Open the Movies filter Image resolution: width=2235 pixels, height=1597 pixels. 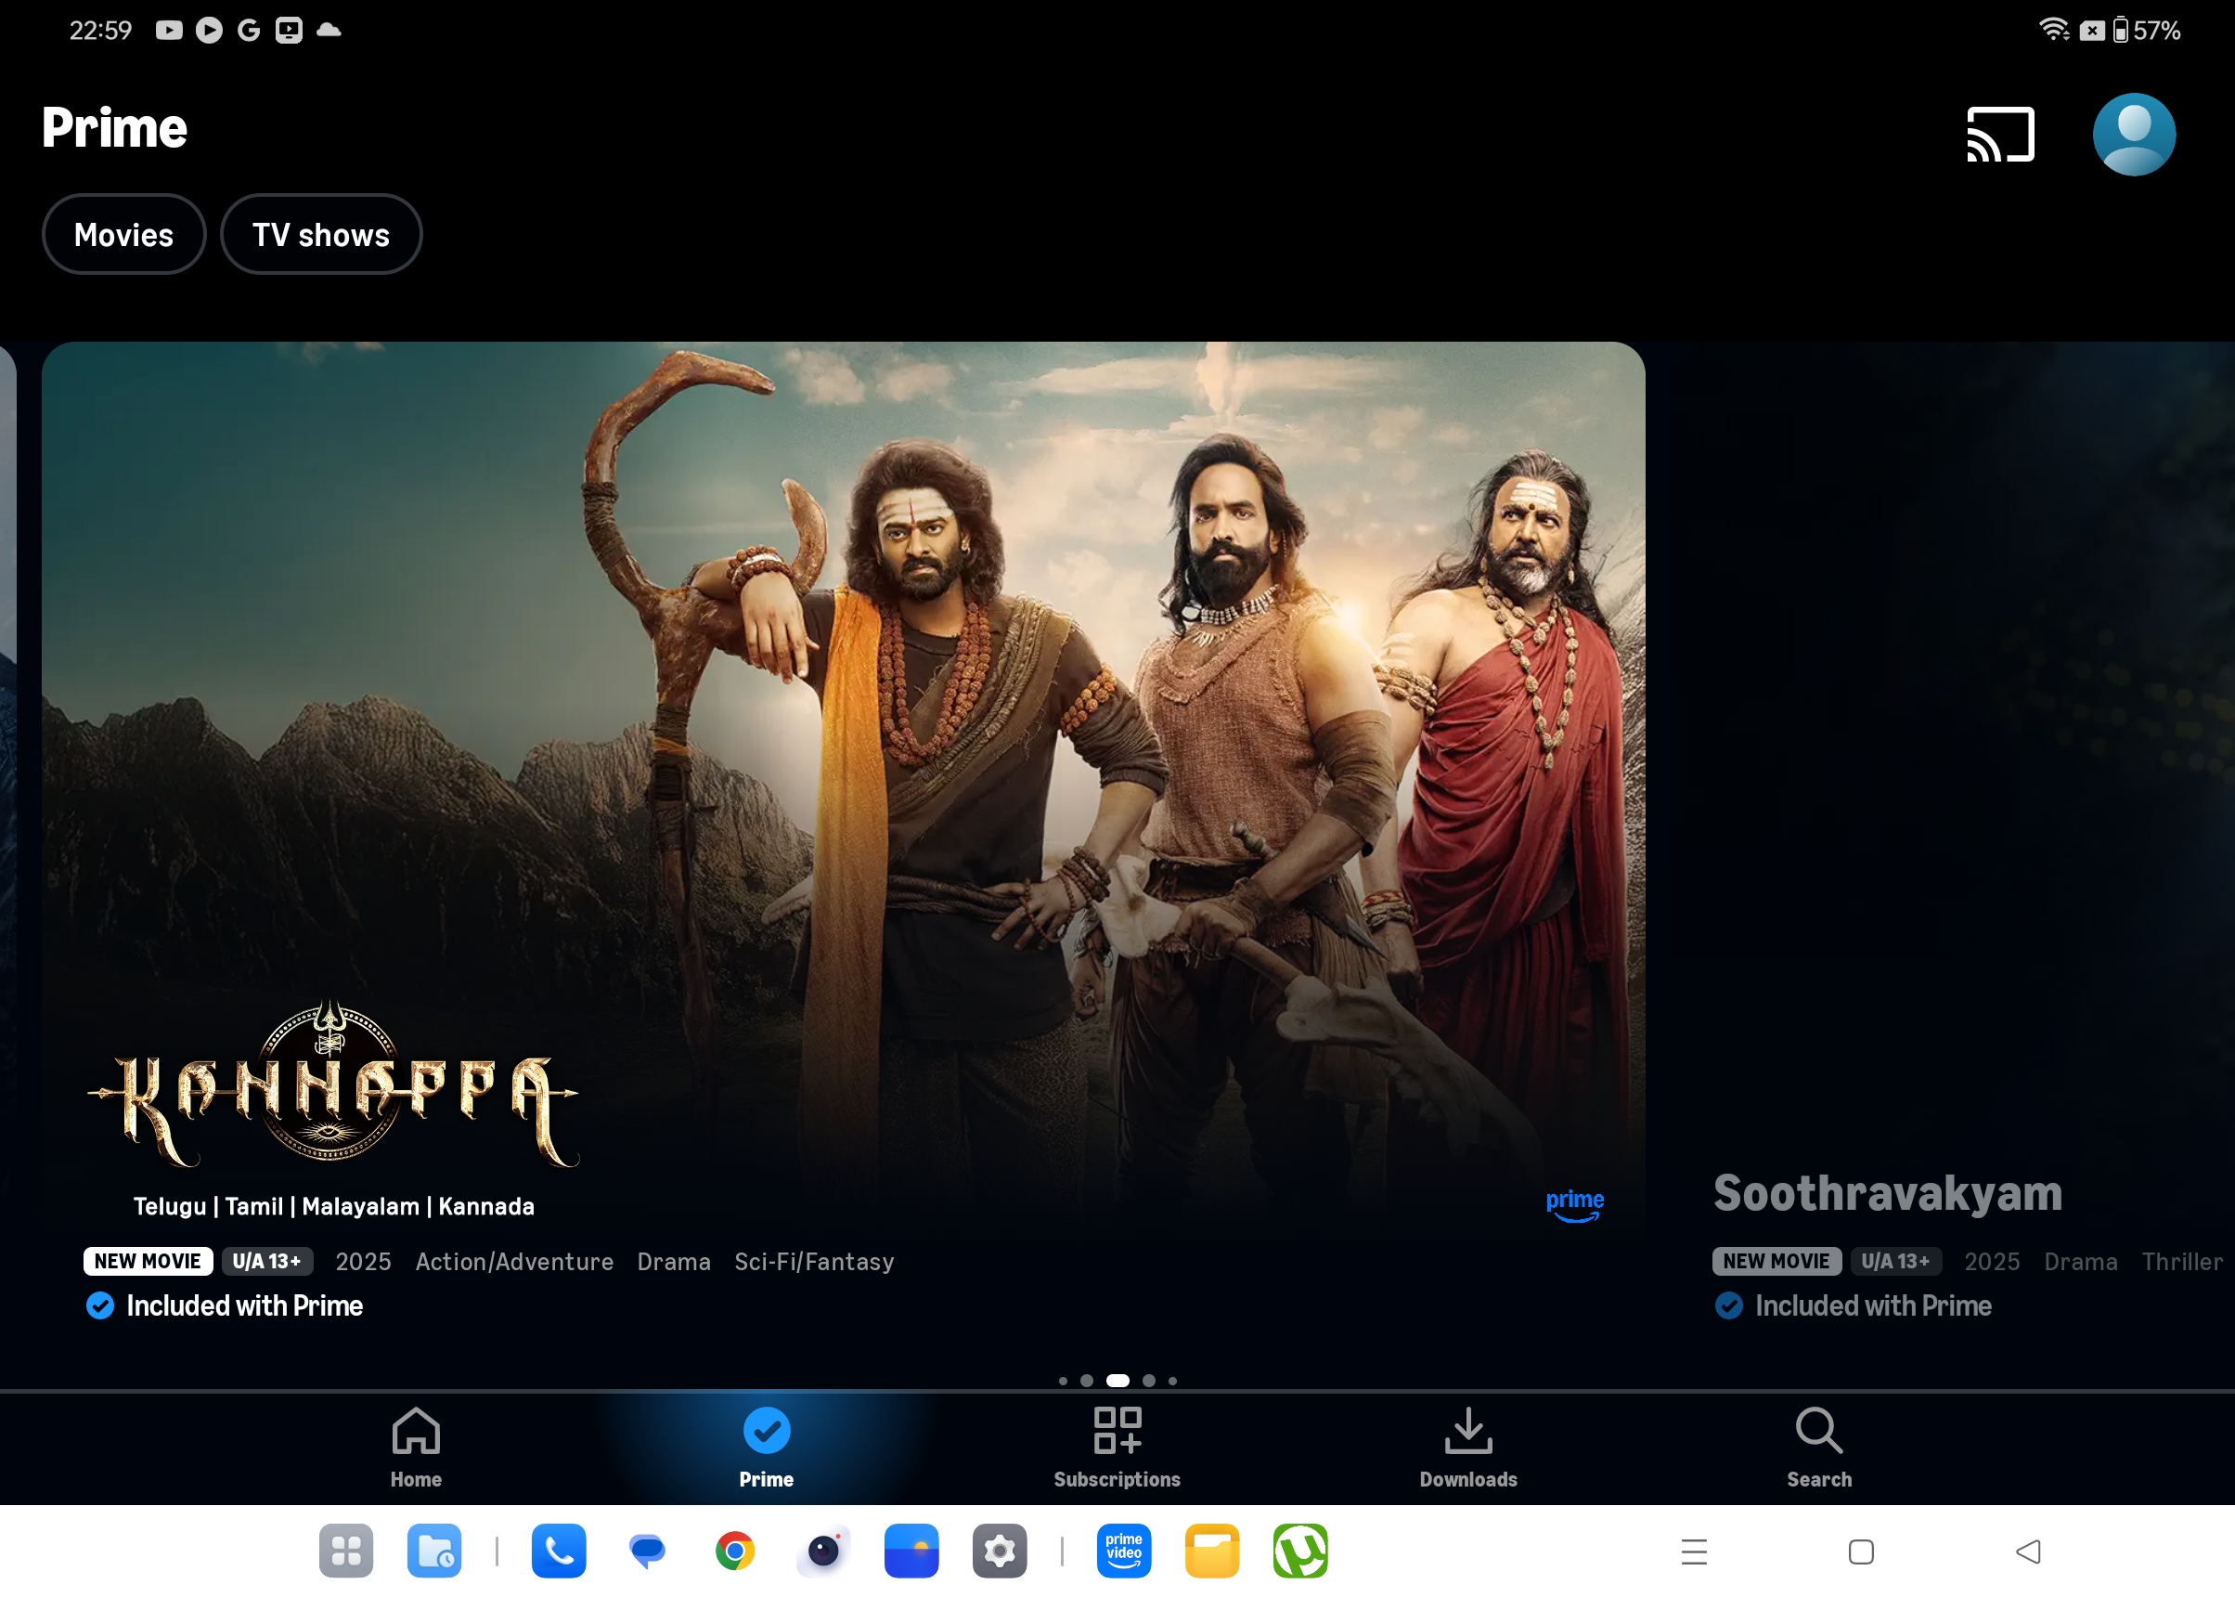click(123, 234)
